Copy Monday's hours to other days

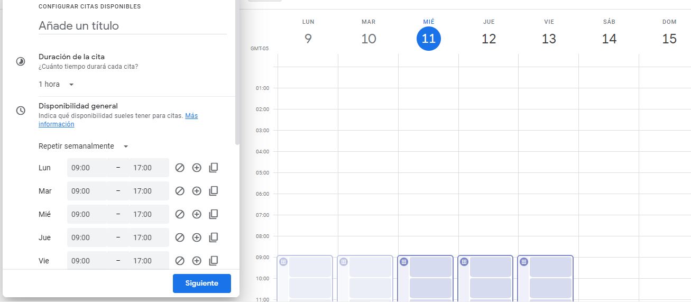pos(214,168)
